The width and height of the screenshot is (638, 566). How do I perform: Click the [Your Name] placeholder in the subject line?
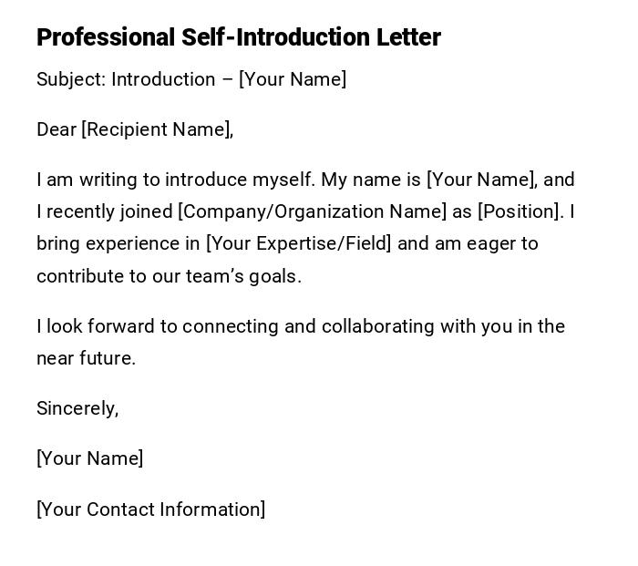(x=293, y=79)
